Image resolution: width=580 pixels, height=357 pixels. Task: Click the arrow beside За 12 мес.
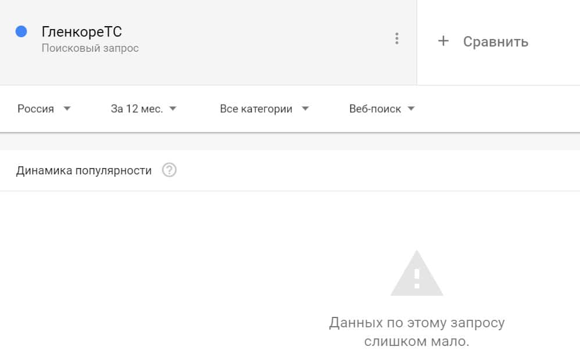(173, 109)
